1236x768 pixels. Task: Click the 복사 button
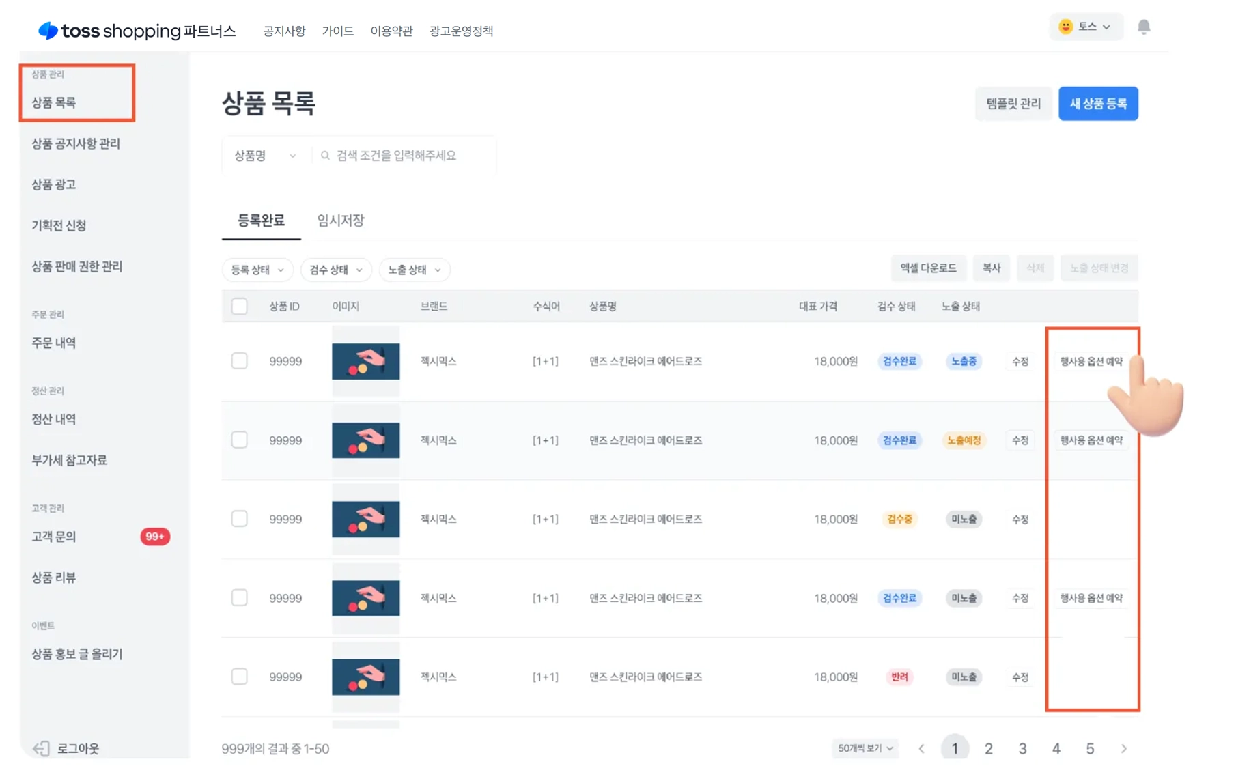pyautogui.click(x=992, y=268)
